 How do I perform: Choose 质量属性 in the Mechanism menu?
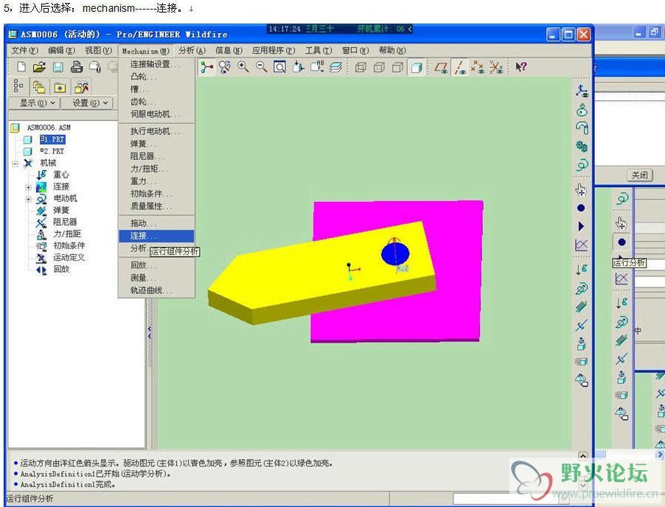(x=156, y=206)
